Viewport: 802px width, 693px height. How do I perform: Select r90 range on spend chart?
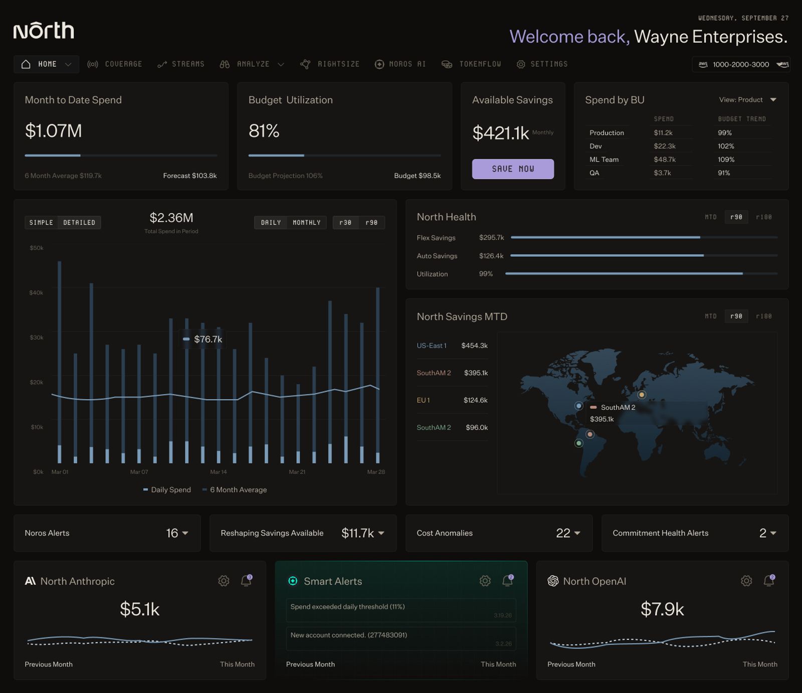coord(371,223)
